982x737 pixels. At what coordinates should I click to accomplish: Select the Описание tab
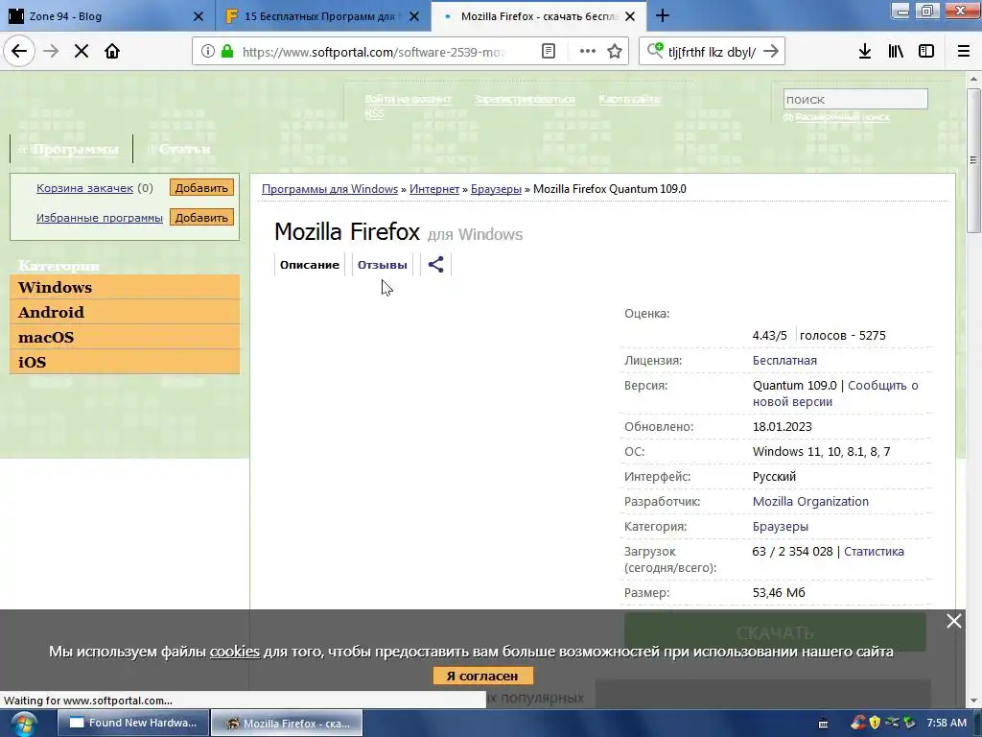coord(310,265)
